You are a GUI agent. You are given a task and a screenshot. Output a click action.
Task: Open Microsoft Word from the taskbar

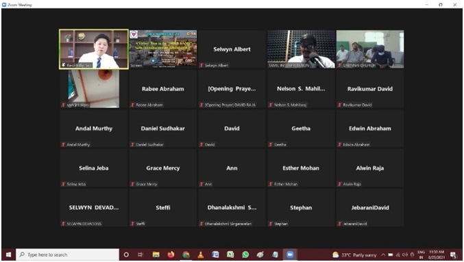tap(215, 254)
